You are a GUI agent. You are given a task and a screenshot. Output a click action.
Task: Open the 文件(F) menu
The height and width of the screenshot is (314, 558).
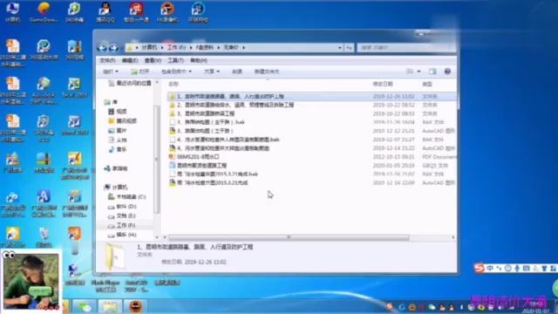[x=107, y=60]
